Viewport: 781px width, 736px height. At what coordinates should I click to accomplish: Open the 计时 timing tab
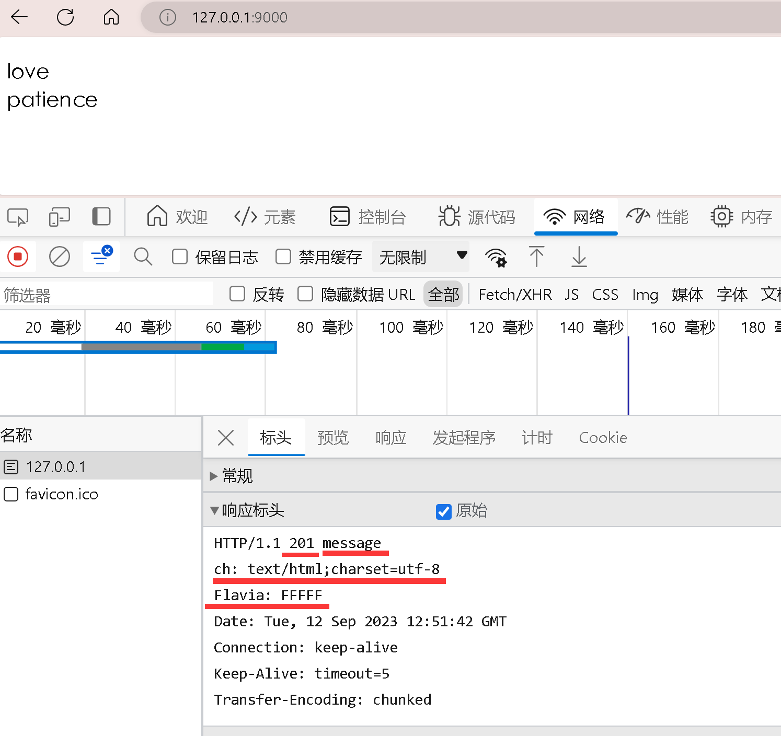(x=537, y=438)
